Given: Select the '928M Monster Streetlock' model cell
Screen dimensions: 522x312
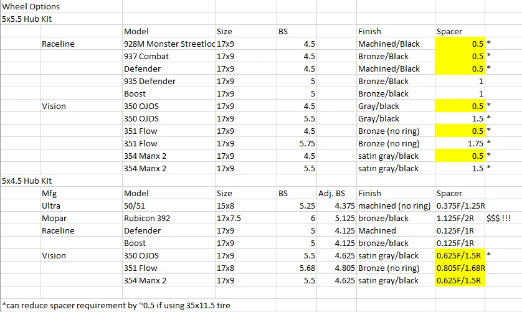Looking at the screenshot, I should 169,44.
